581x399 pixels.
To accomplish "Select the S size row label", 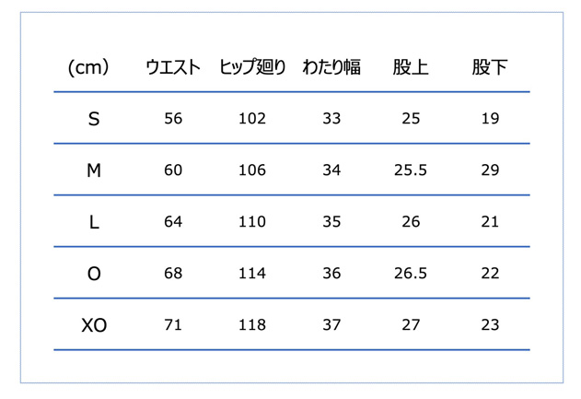I will click(94, 119).
